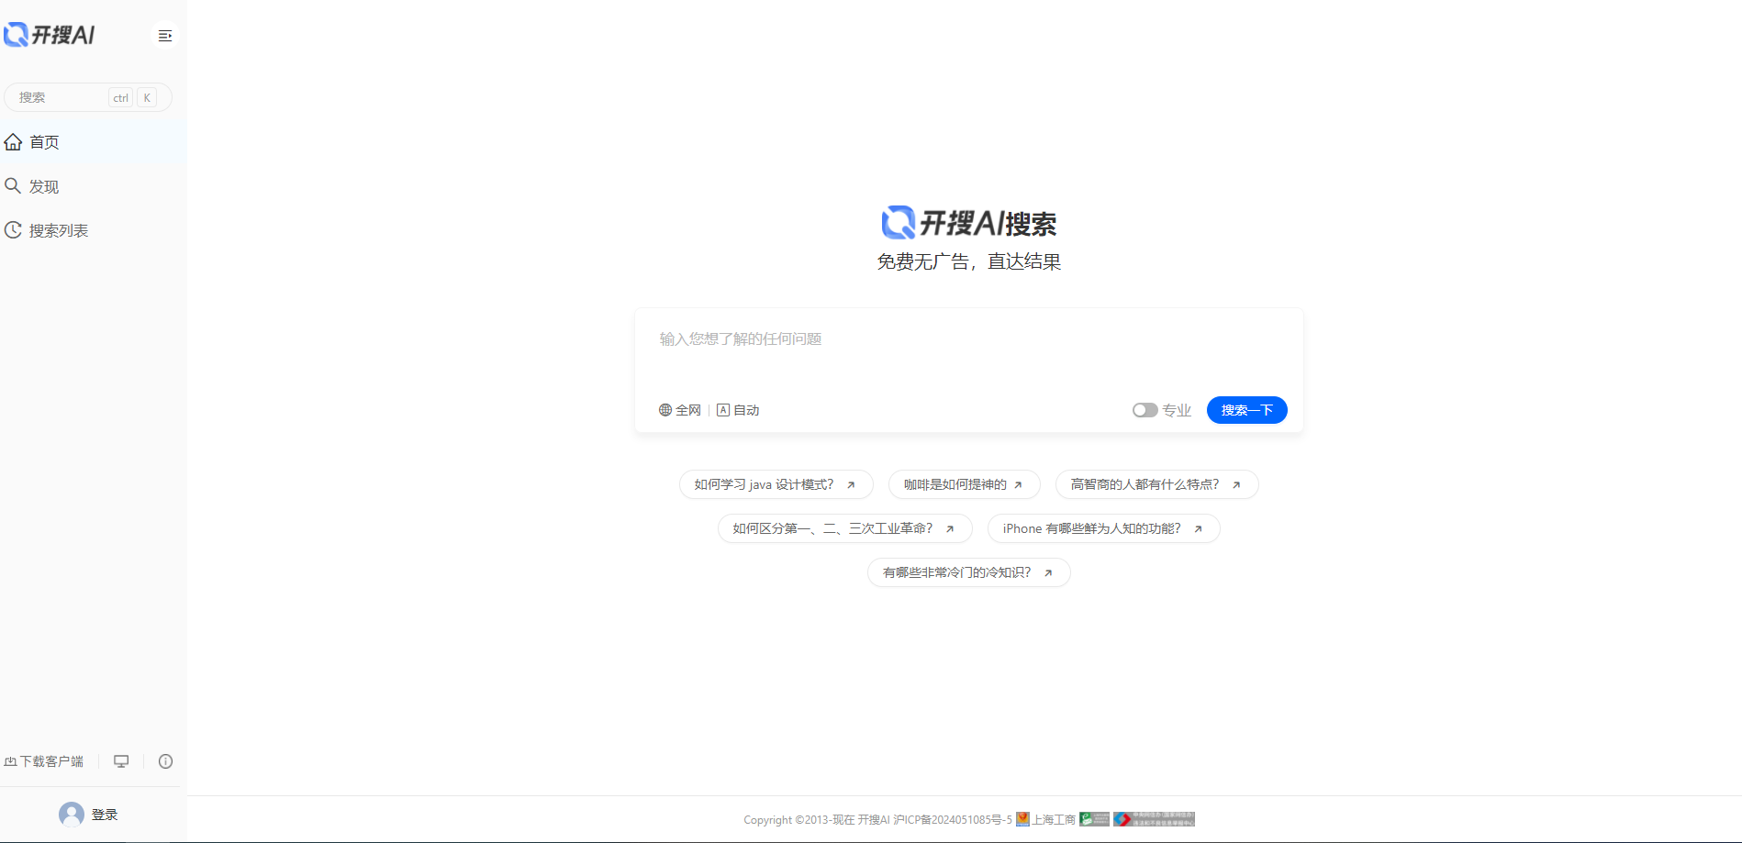
Task: Click the user avatar icon
Action: click(72, 815)
